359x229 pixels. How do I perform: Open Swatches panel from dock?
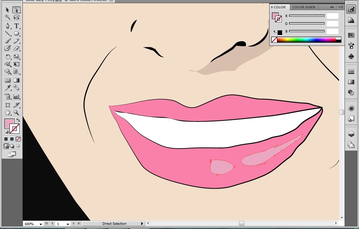pos(351,35)
